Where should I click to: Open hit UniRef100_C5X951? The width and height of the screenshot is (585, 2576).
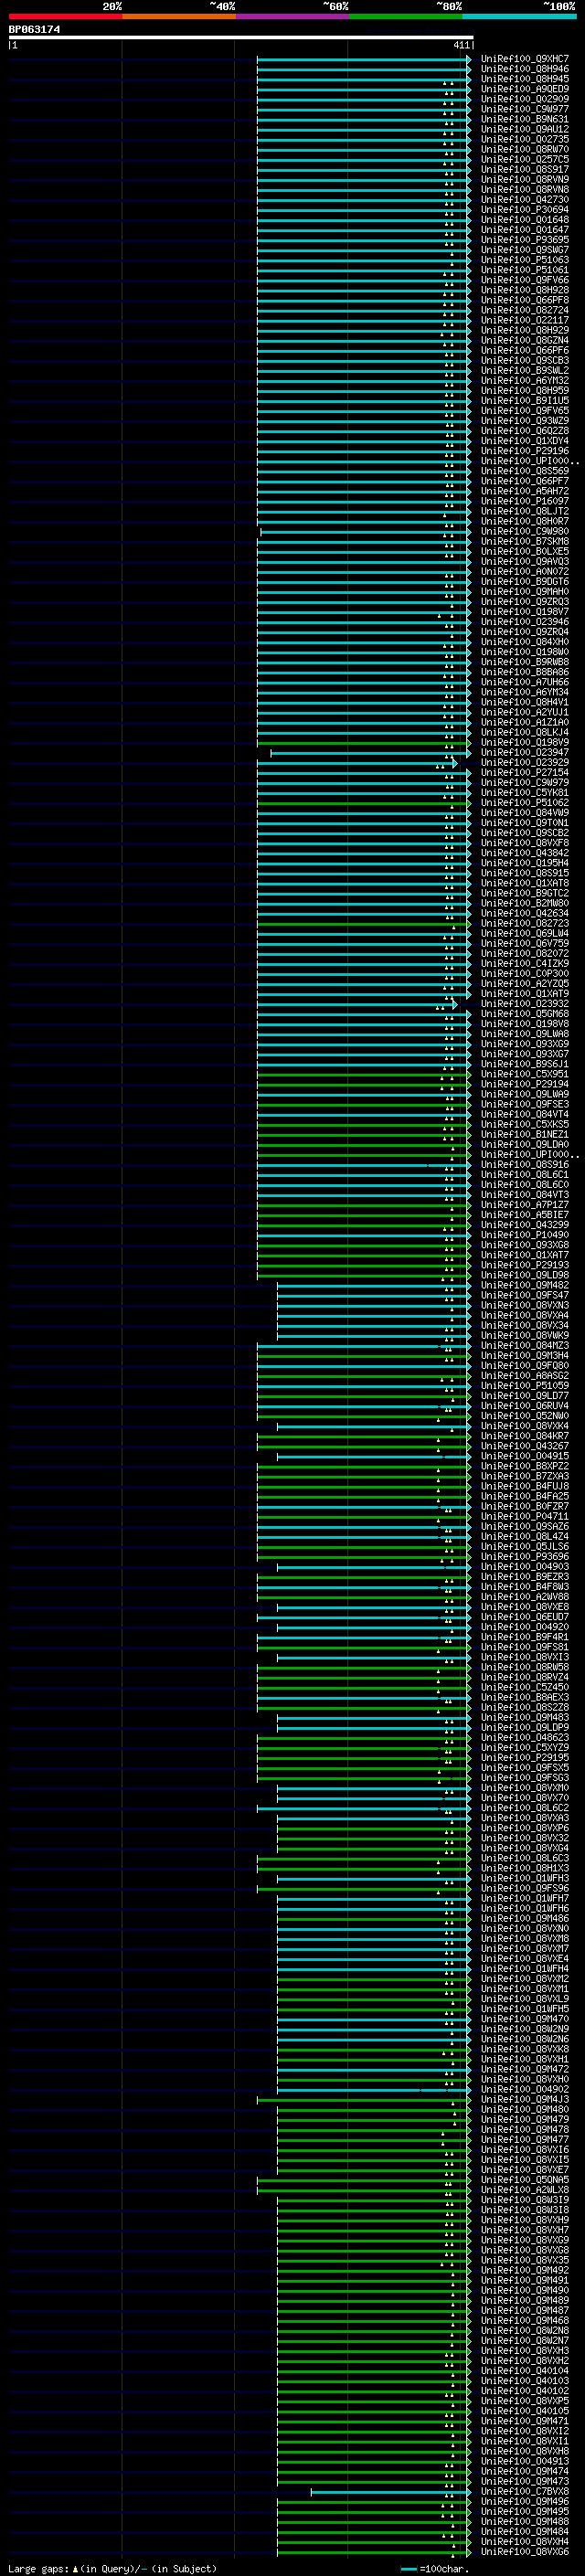tap(525, 1074)
